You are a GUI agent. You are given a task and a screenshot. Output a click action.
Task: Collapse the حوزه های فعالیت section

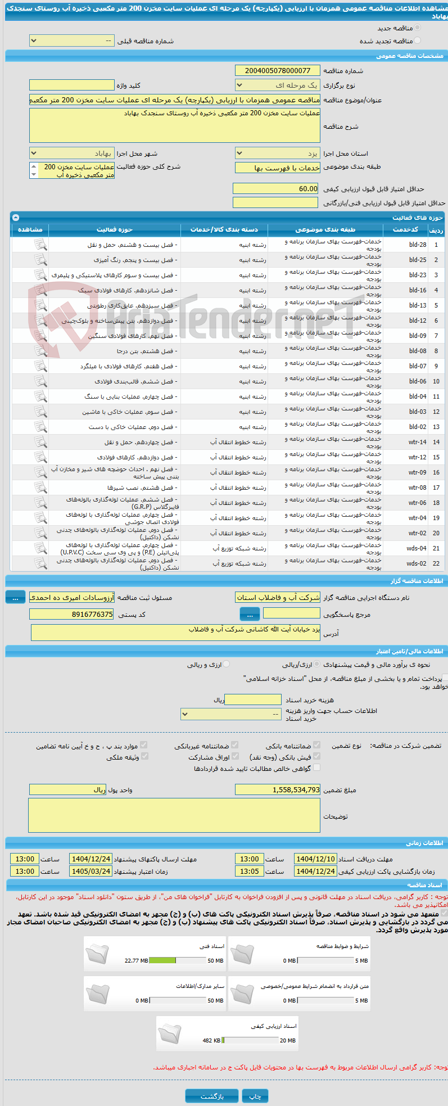(x=16, y=218)
